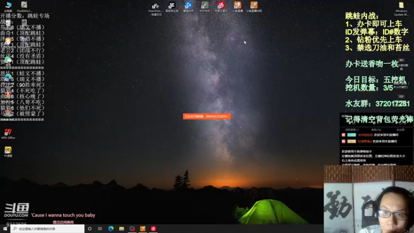Open Cortana circle on the taskbar

(90, 229)
